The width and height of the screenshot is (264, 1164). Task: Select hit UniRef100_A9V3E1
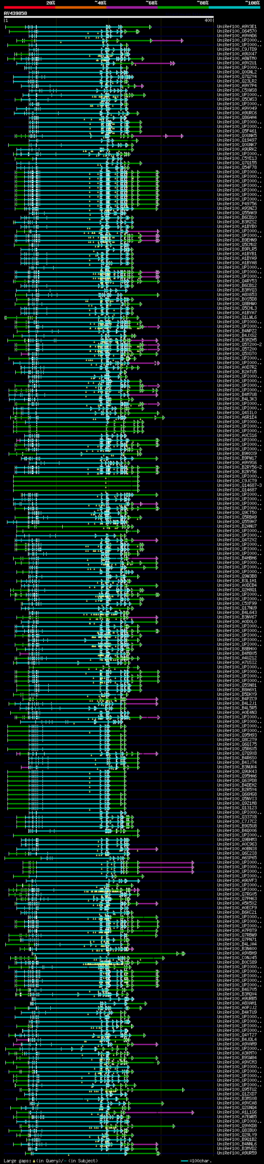click(237, 27)
